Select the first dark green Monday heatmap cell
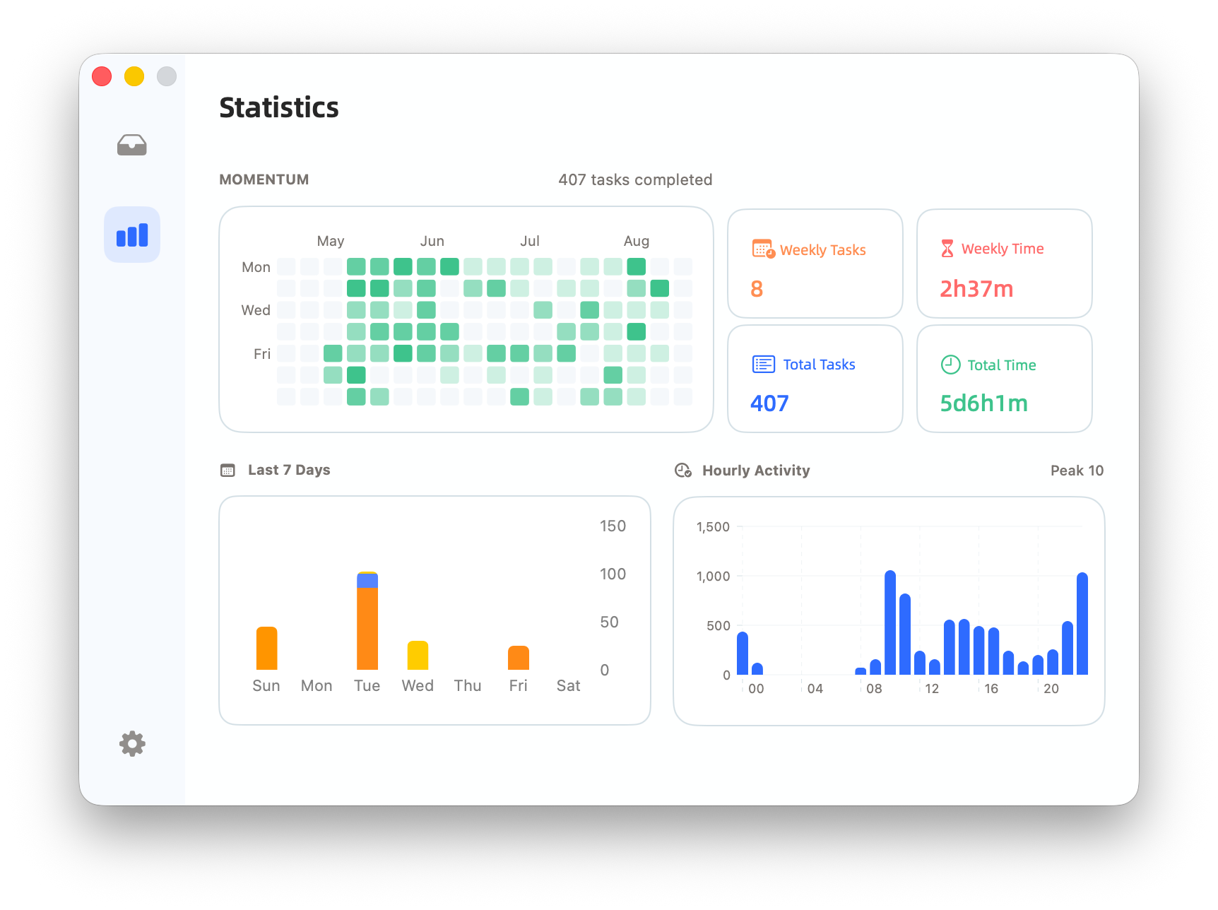This screenshot has width=1218, height=910. click(x=403, y=266)
